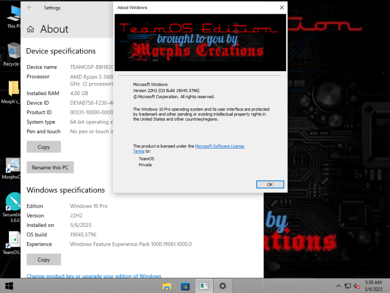Select the SecureUx 3.0.0 desktop shortcut
The width and height of the screenshot is (390, 293).
pyautogui.click(x=12, y=208)
